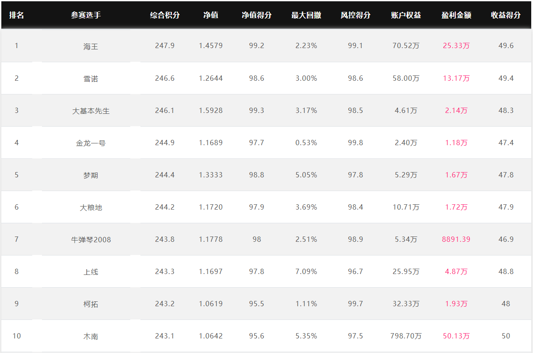Click the profit value 8891.39
The image size is (533, 353).
[456, 239]
